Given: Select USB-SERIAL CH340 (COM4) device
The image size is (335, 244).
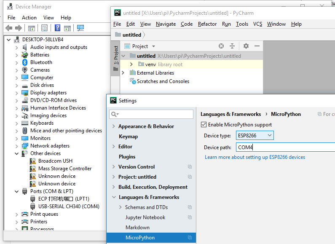Looking at the screenshot, I should point(69,206).
